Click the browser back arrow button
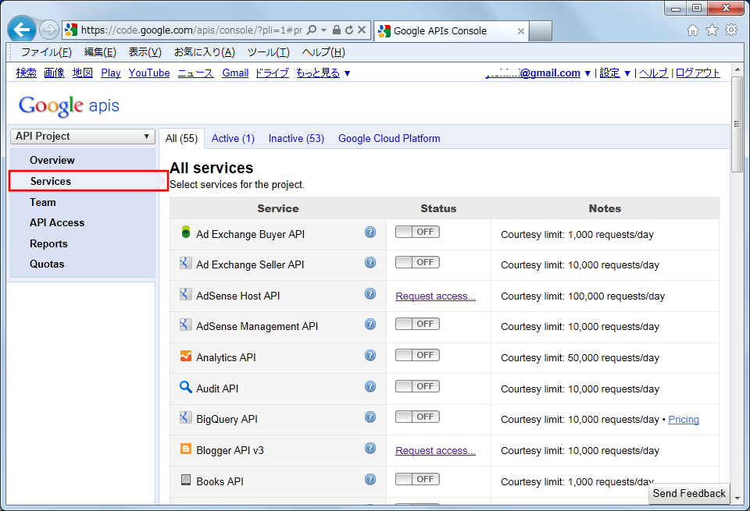This screenshot has height=511, width=750. pos(22,30)
